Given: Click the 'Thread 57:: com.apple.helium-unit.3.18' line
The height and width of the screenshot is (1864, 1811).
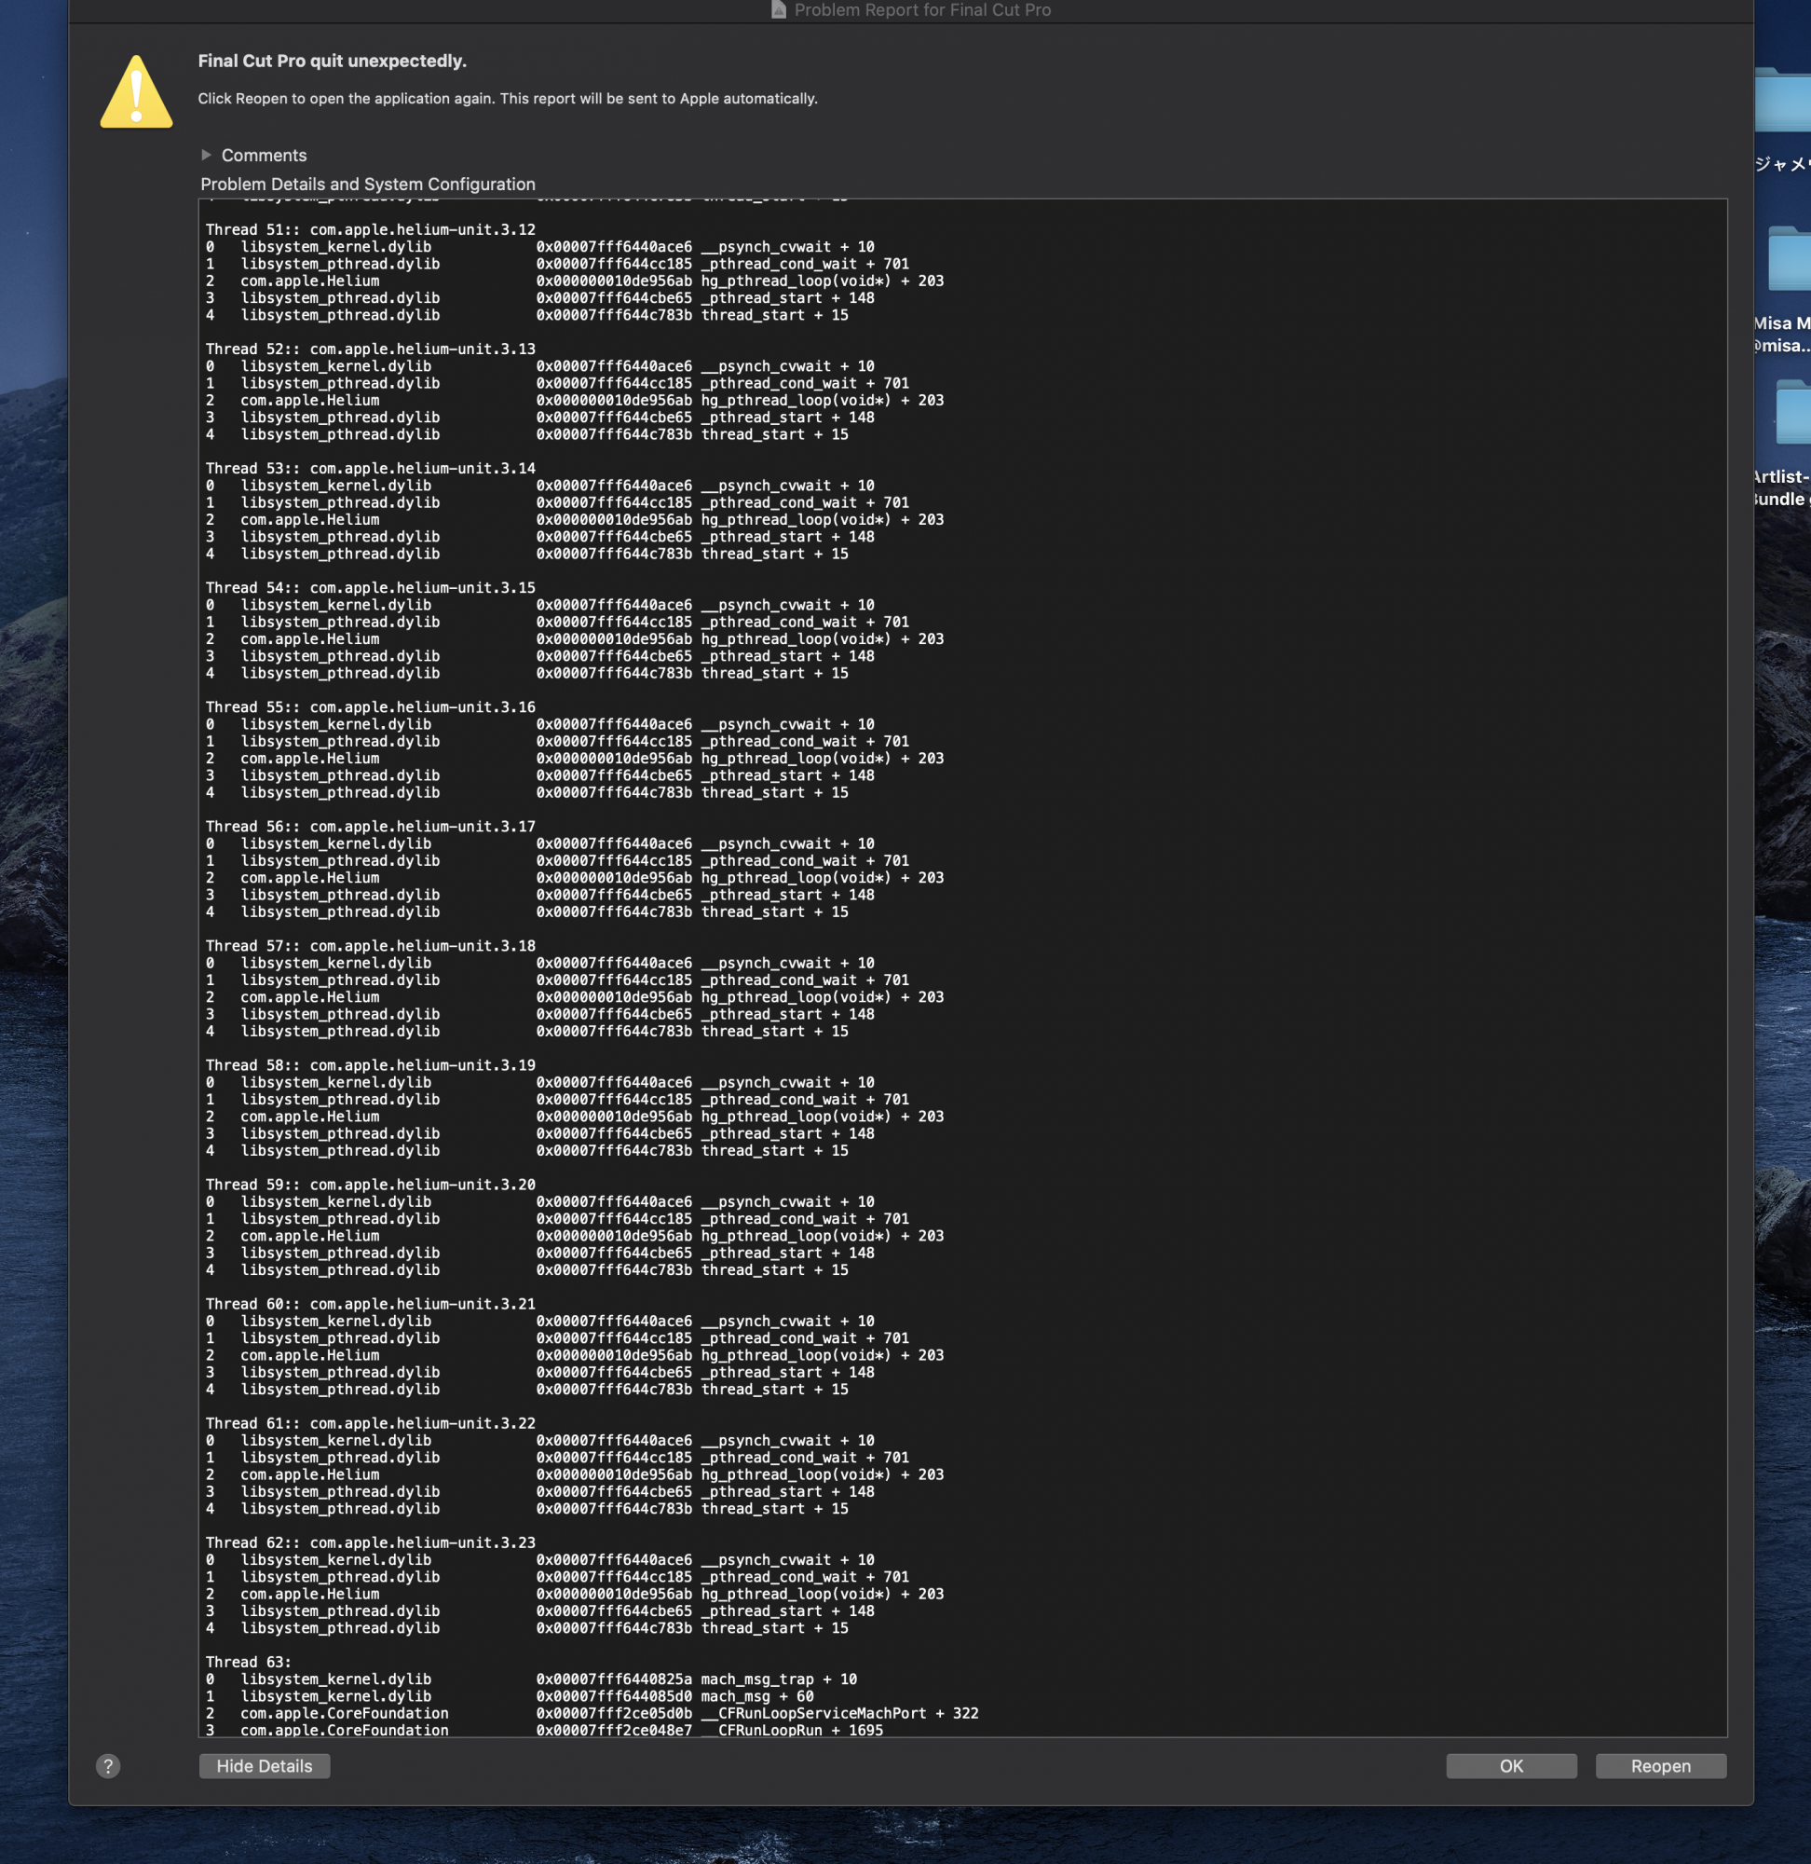Looking at the screenshot, I should pyautogui.click(x=370, y=946).
